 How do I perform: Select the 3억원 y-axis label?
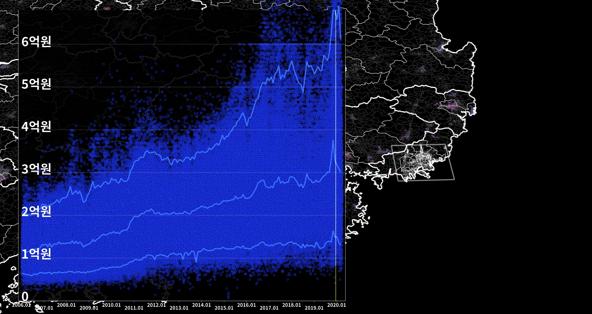tap(36, 169)
